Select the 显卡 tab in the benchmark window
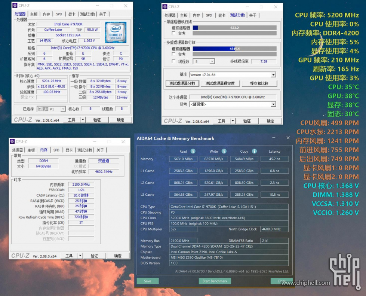The height and width of the screenshot is (296, 366). (222, 15)
